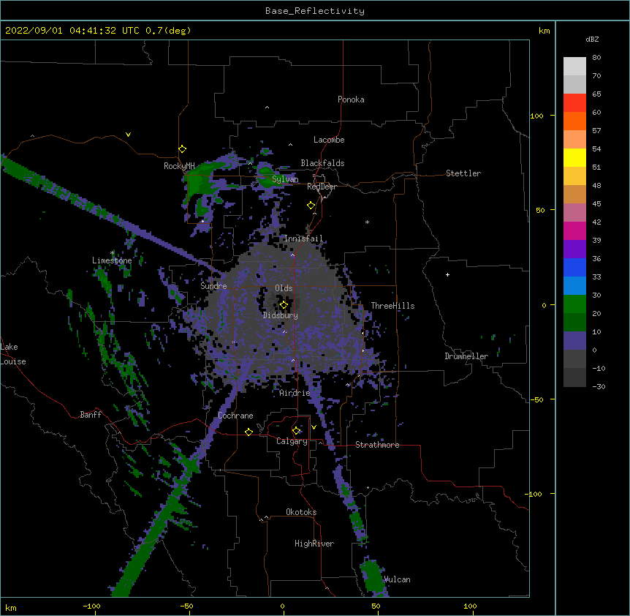
Task: Click the Airdrie city label
Action: tap(295, 393)
